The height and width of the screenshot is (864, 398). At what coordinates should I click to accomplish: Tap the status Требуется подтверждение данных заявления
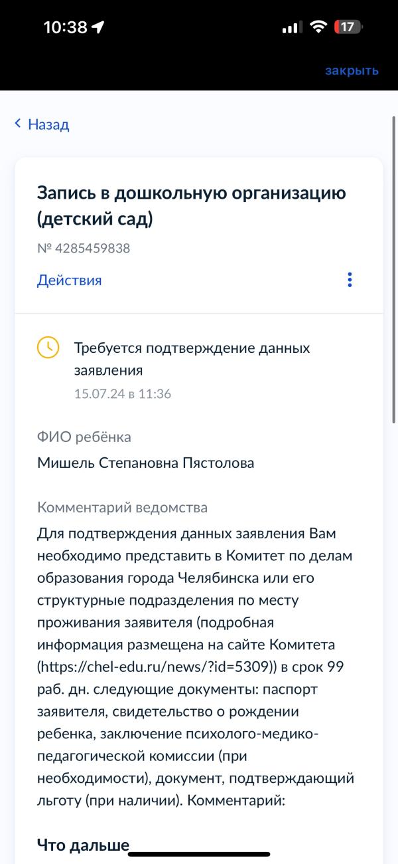tap(192, 359)
